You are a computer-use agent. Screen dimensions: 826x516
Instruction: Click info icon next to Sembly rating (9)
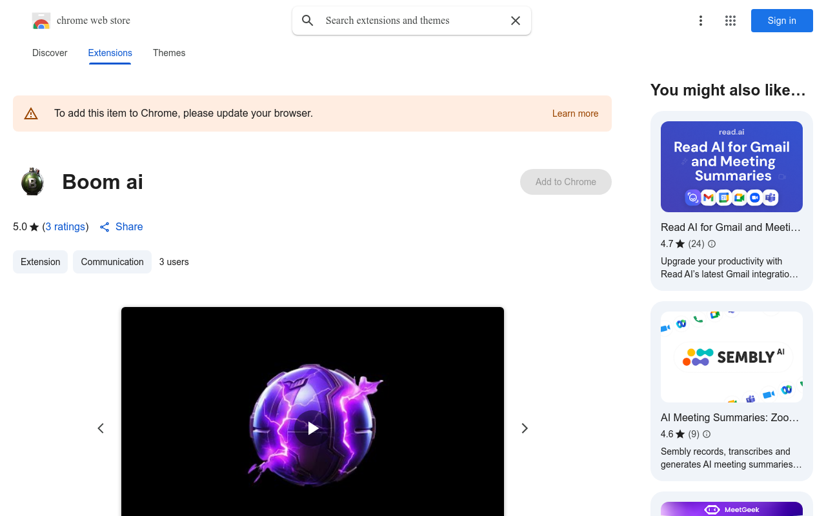707,434
